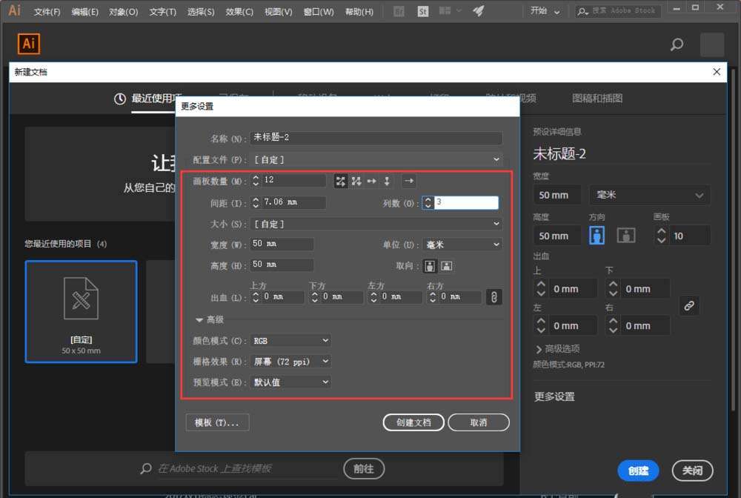The image size is (741, 498).
Task: Click the clock icon beside 最近使用项
Action: [x=119, y=99]
